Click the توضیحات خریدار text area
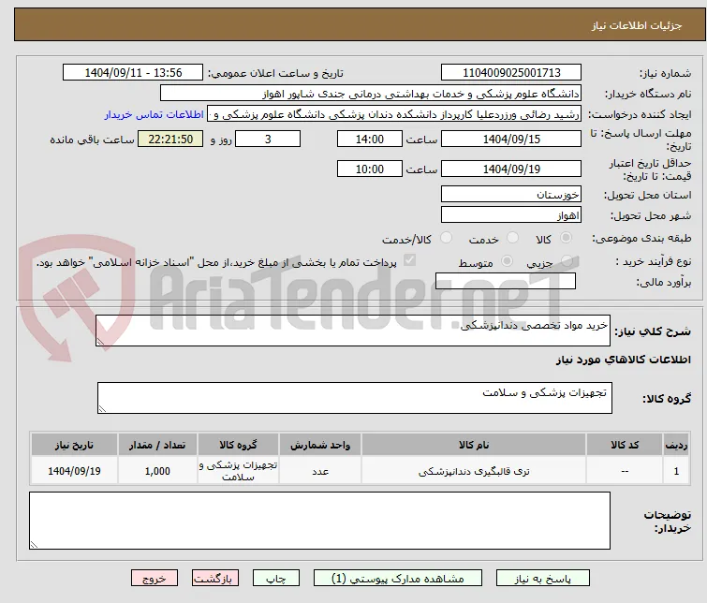Viewport: 707px width, 603px height. pyautogui.click(x=319, y=521)
